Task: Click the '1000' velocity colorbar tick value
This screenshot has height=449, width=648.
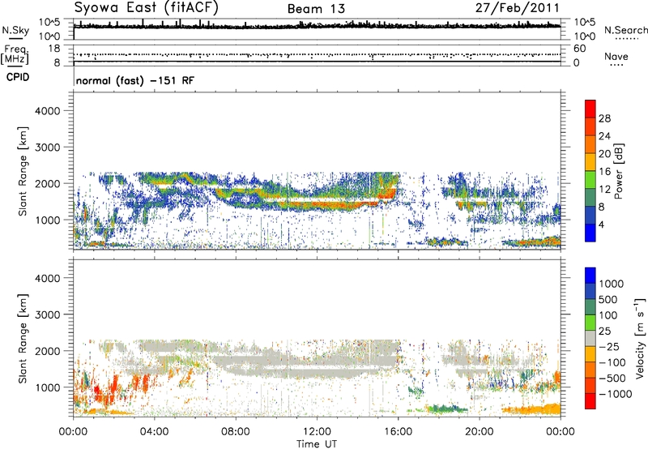Action: pyautogui.click(x=612, y=284)
